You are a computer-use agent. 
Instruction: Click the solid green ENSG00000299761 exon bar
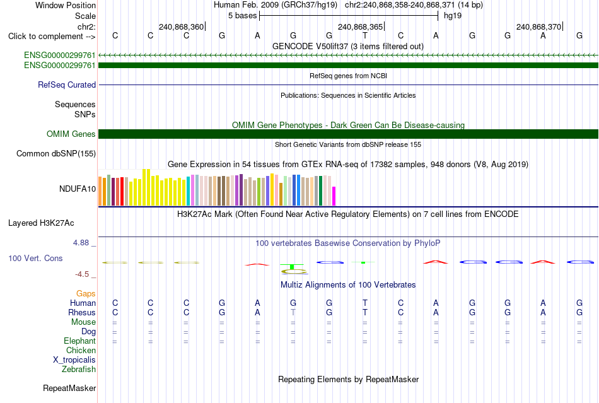pos(349,66)
